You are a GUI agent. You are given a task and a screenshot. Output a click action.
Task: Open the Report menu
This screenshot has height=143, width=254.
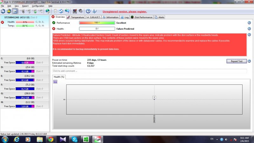(25, 6)
